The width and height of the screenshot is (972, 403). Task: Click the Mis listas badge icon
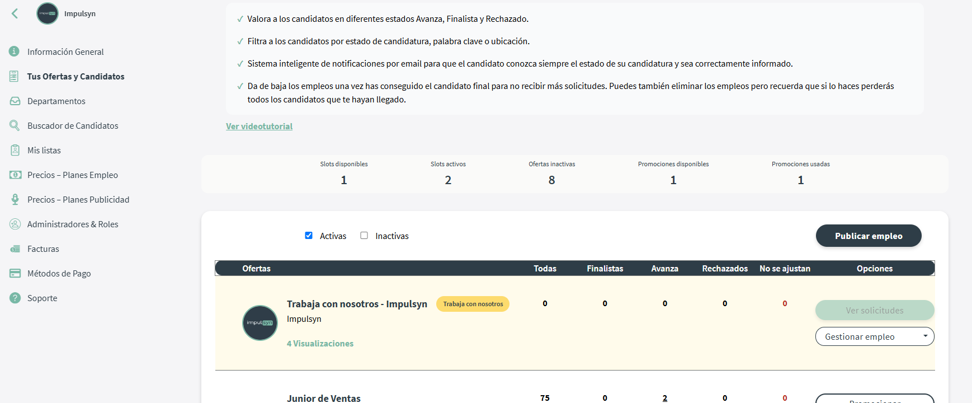[15, 150]
